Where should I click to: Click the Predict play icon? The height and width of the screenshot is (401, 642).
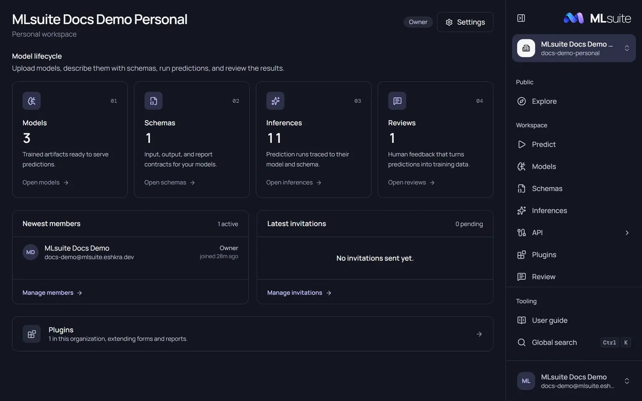coord(522,144)
